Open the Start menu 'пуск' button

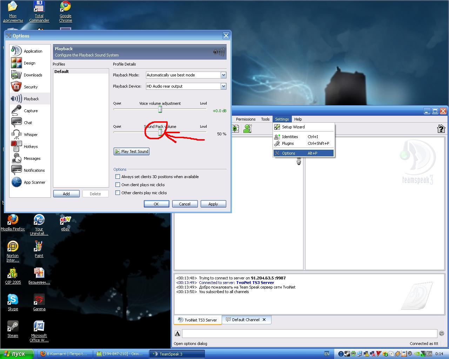point(17,354)
